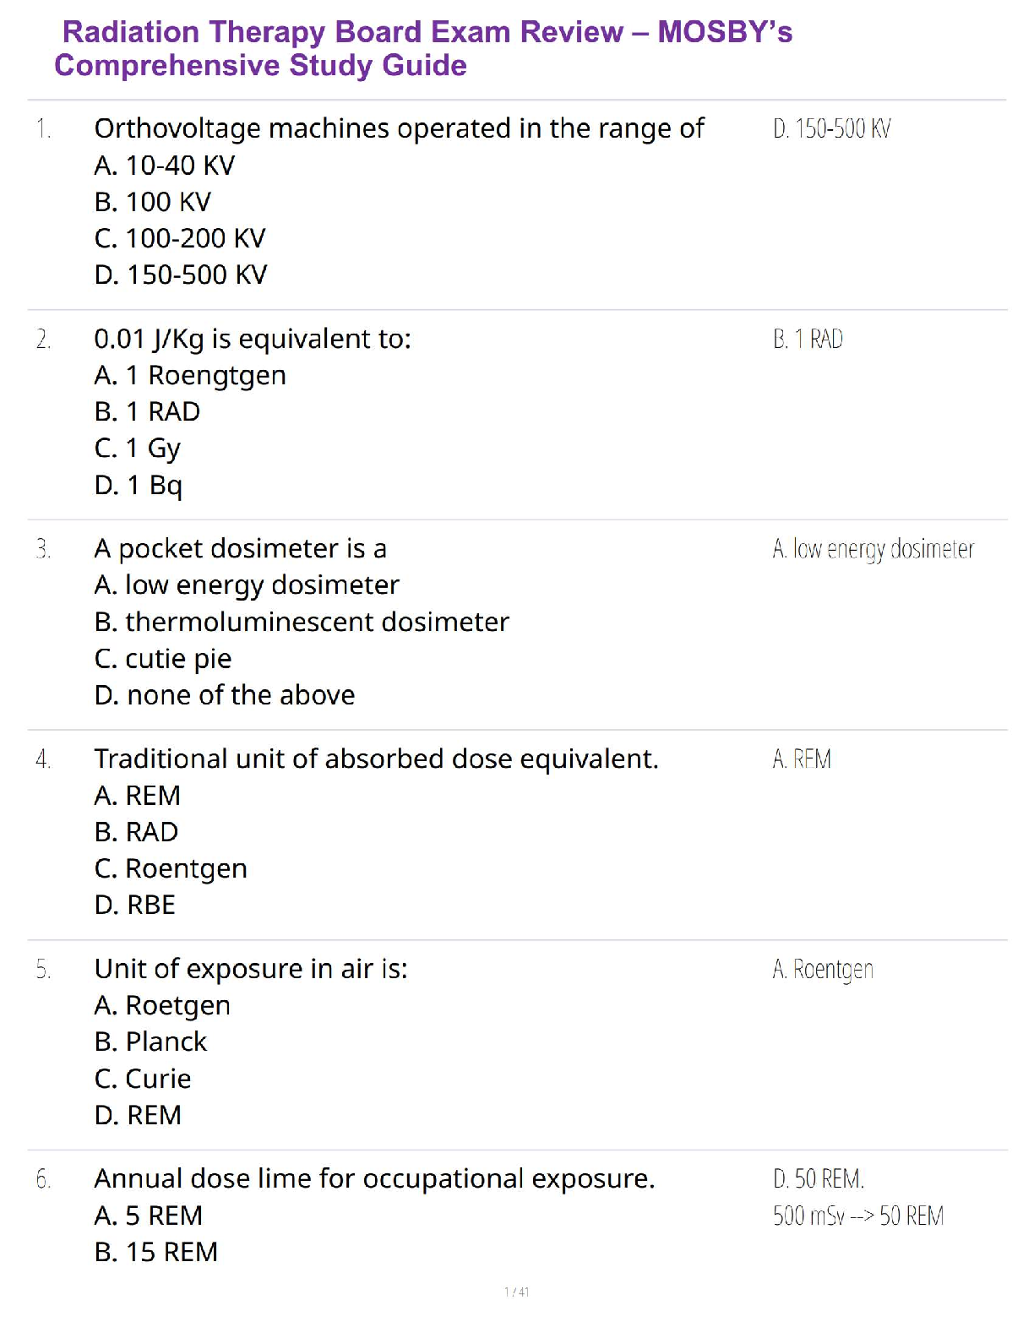Click option A. 5 REM
1034x1338 pixels.
click(149, 1216)
